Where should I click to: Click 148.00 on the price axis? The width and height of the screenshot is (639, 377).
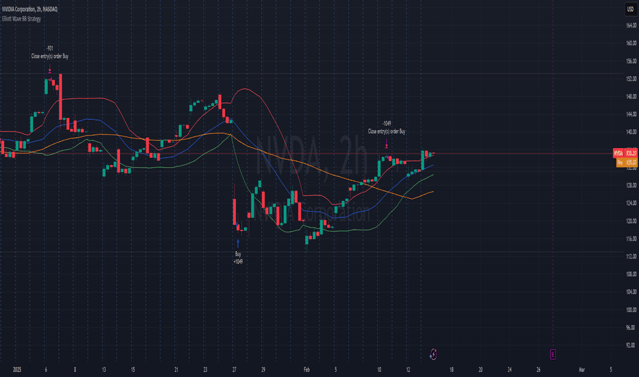point(631,96)
